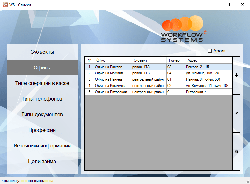Maximize the WS - Списки window

tap(228, 5)
